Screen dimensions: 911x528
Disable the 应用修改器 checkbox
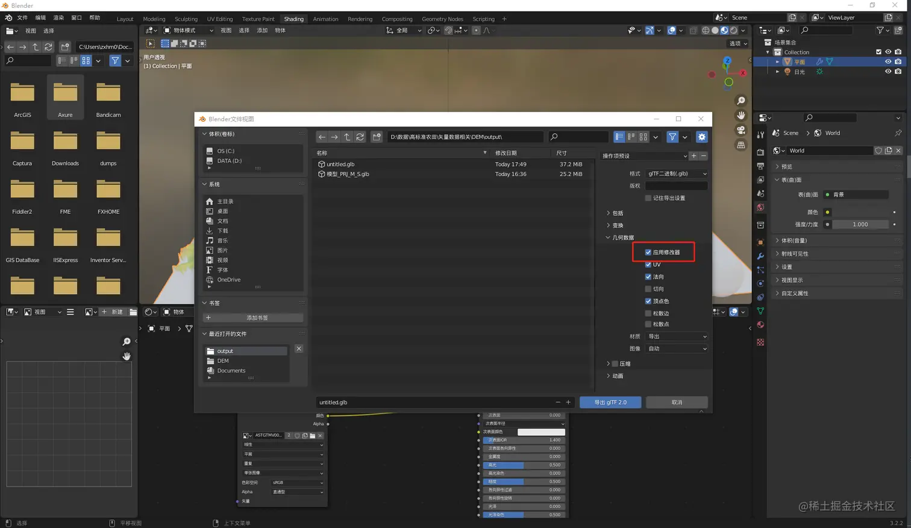(648, 252)
